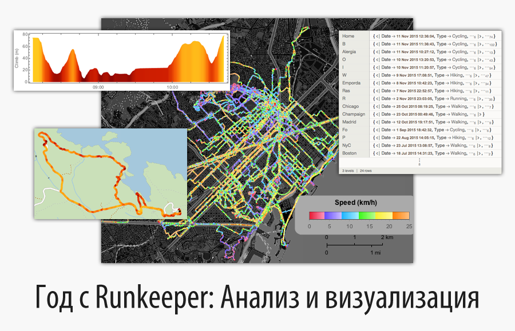The height and width of the screenshot is (331, 515).
Task: Click the "Emporda" row key
Action: [351, 83]
